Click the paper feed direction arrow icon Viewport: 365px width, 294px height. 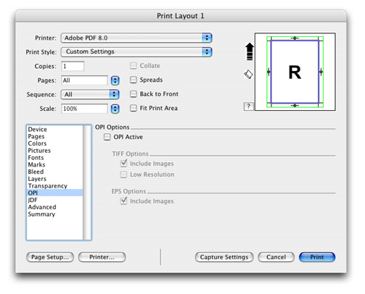pos(250,51)
